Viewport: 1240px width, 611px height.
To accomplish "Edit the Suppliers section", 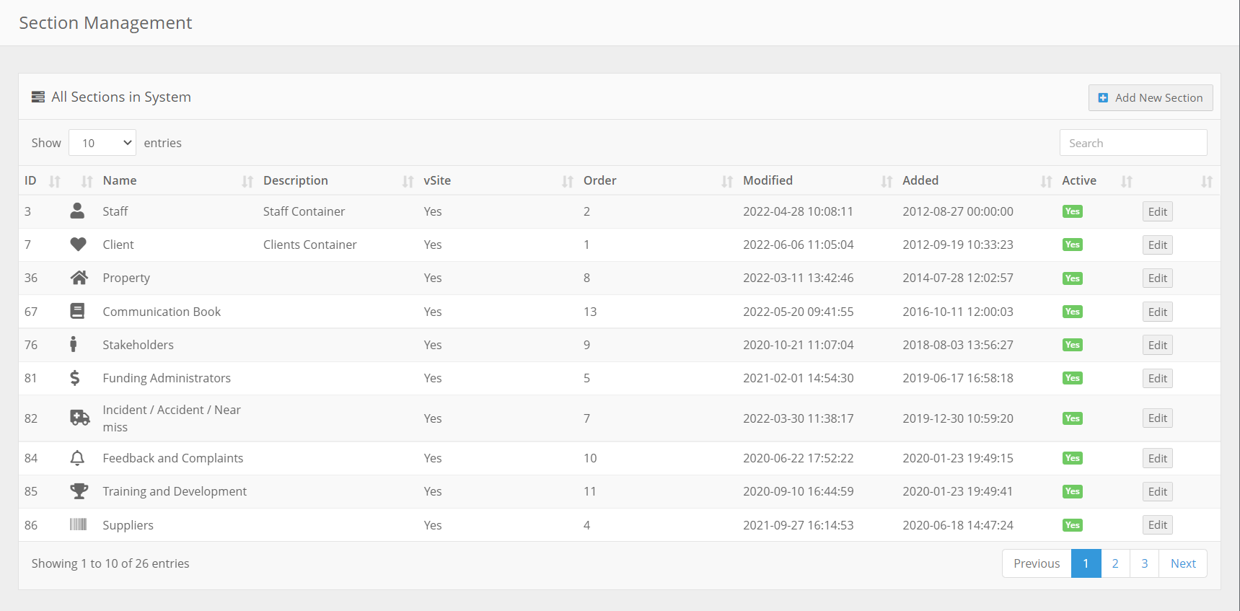I will (x=1158, y=524).
